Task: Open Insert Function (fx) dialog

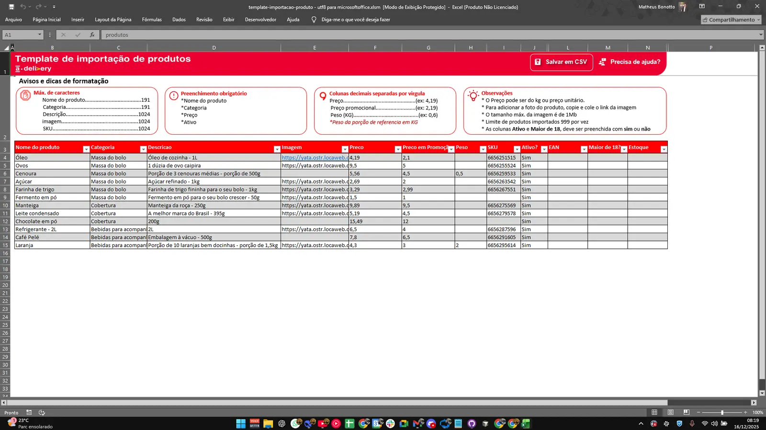Action: pos(92,35)
